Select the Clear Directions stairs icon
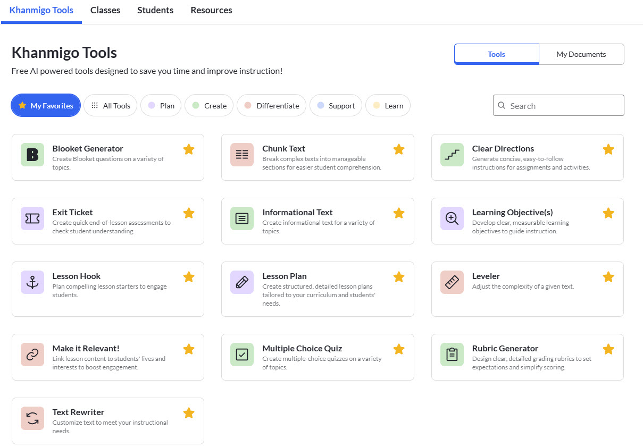The height and width of the screenshot is (447, 643). pos(451,154)
